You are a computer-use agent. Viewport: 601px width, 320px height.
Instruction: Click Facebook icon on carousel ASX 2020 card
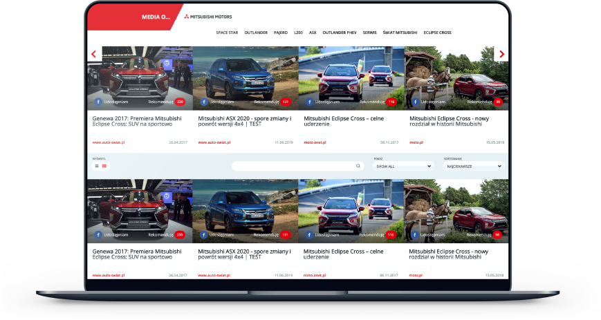(x=204, y=102)
